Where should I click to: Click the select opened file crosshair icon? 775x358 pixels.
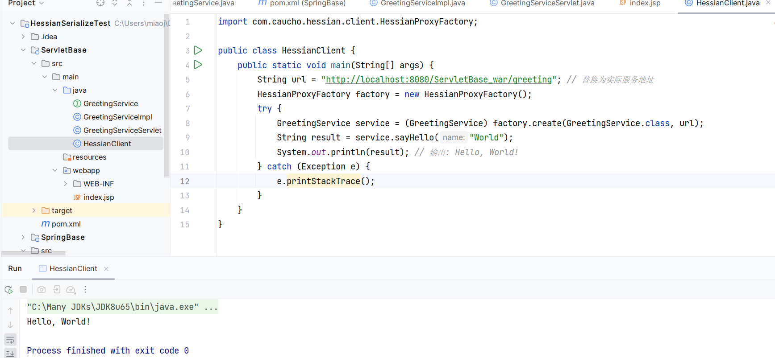coord(100,3)
